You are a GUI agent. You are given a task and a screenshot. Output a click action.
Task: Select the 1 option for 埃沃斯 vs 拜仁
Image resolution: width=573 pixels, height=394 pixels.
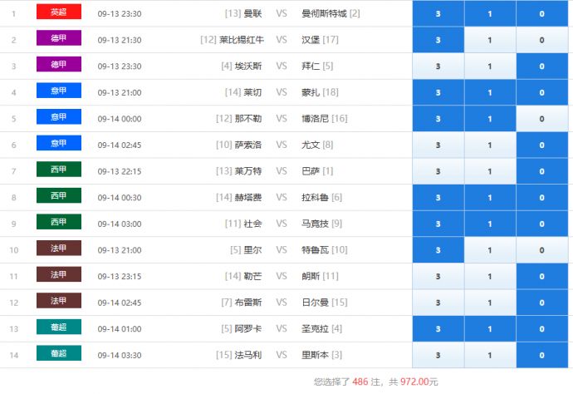pyautogui.click(x=490, y=66)
